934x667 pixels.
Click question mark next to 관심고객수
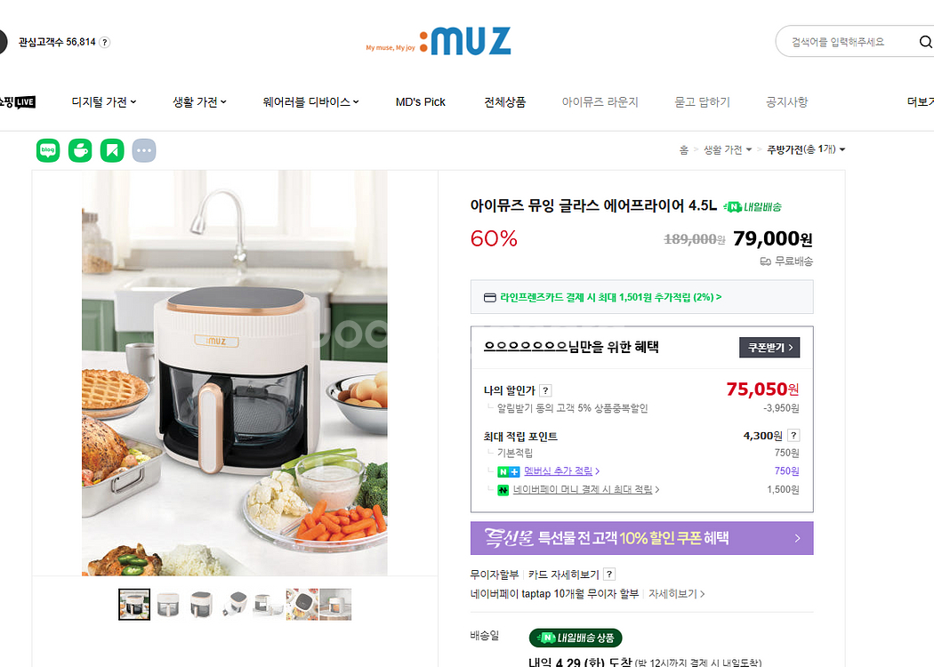click(104, 43)
